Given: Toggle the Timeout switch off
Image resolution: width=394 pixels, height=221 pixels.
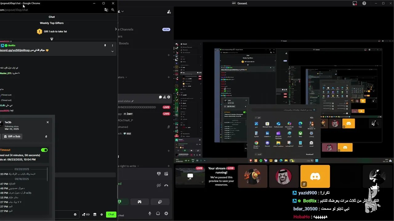Looking at the screenshot, I should point(44,150).
